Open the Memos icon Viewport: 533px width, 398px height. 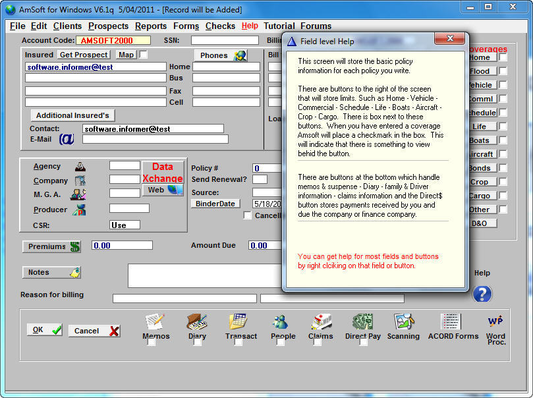155,322
